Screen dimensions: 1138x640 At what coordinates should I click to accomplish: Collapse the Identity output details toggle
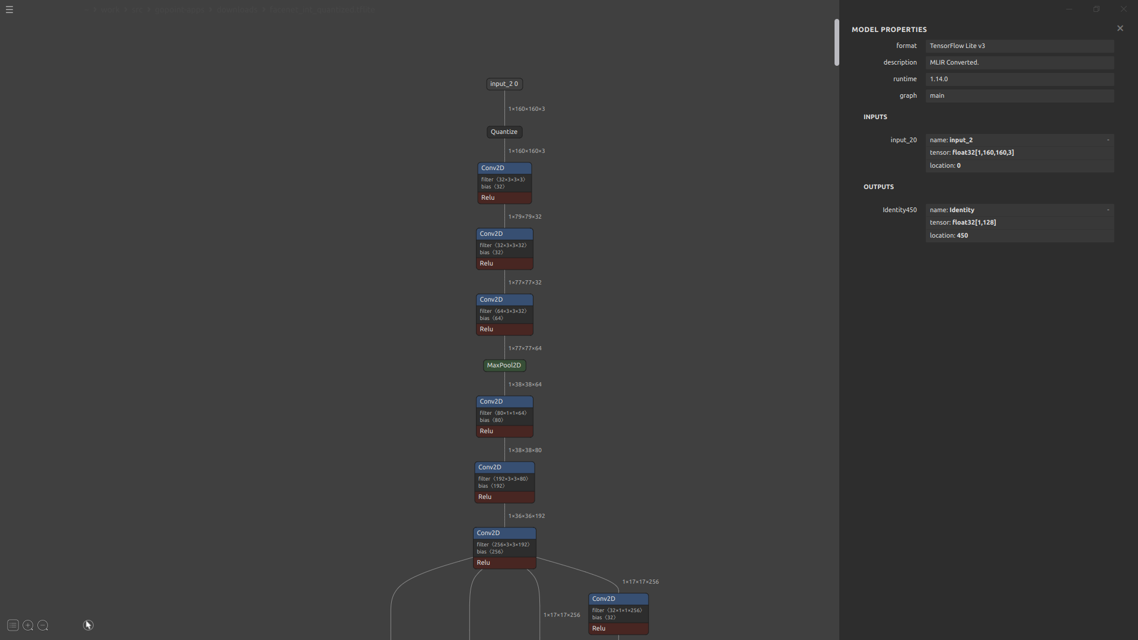click(1108, 210)
